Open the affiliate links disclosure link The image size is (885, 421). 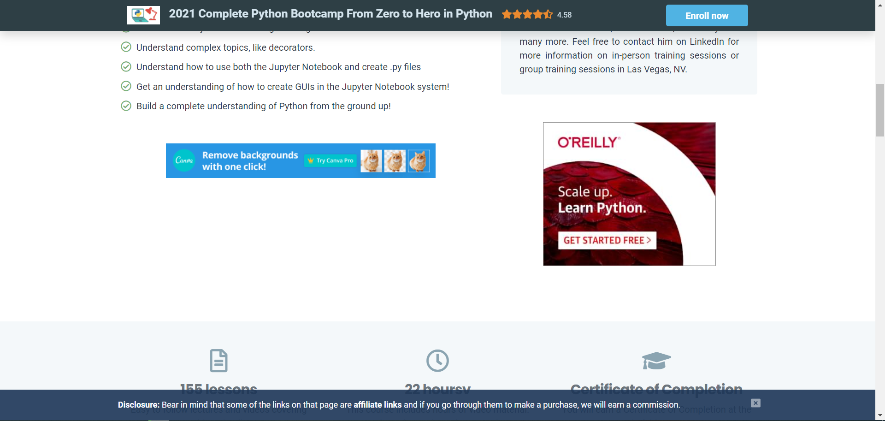coord(378,405)
